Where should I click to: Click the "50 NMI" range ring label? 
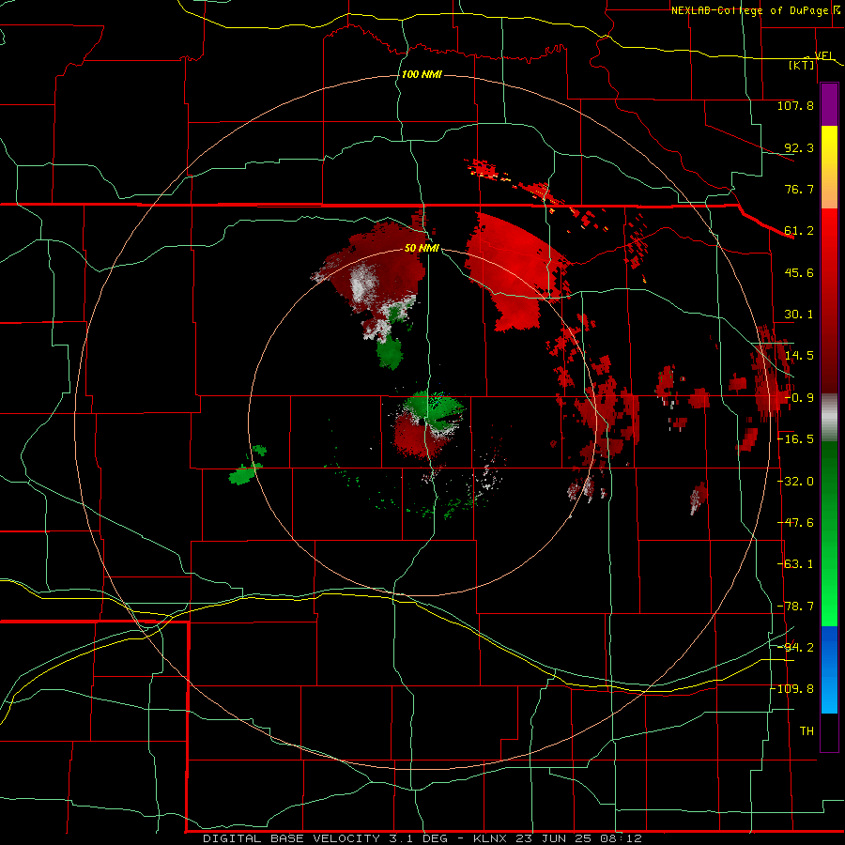pos(422,248)
